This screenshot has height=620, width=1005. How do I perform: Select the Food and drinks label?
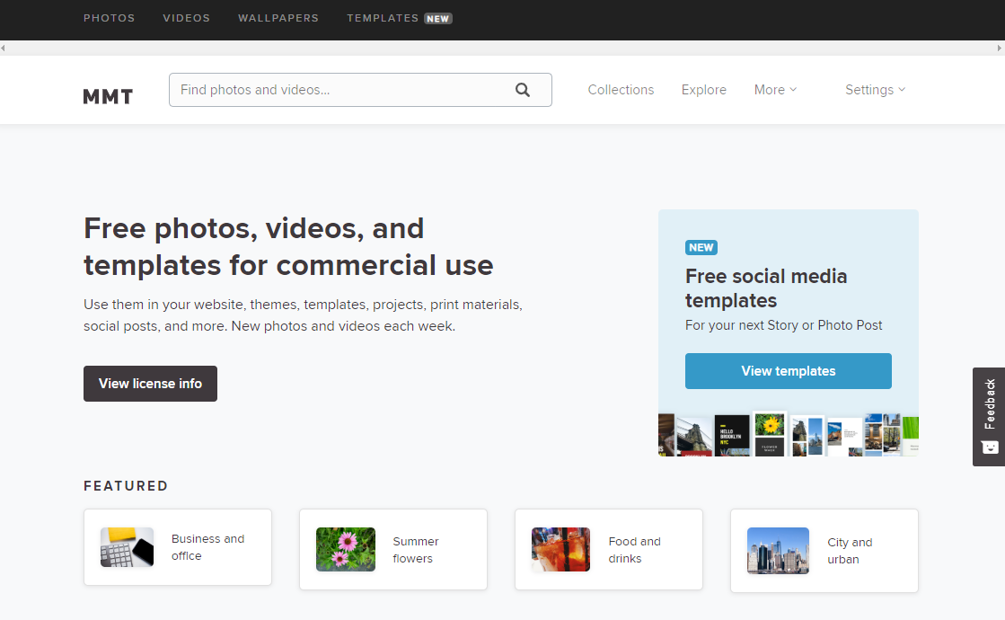pos(635,550)
